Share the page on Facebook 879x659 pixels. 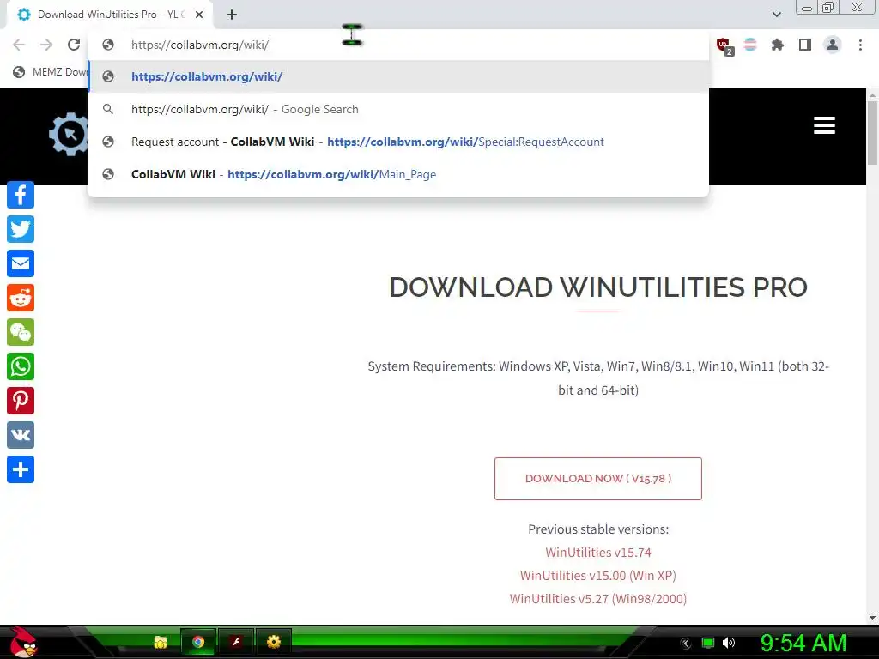tap(21, 195)
